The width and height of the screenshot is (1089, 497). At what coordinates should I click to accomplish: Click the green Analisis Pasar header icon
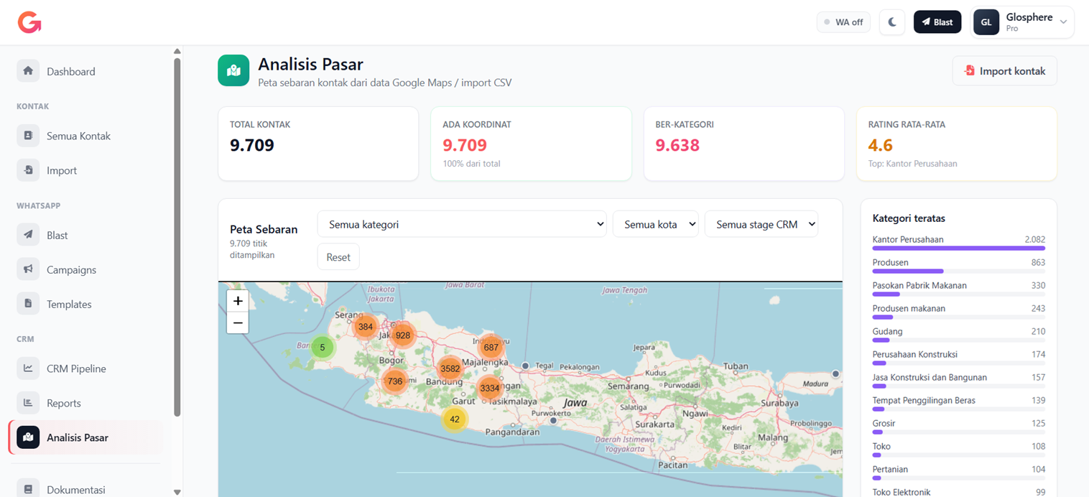233,70
